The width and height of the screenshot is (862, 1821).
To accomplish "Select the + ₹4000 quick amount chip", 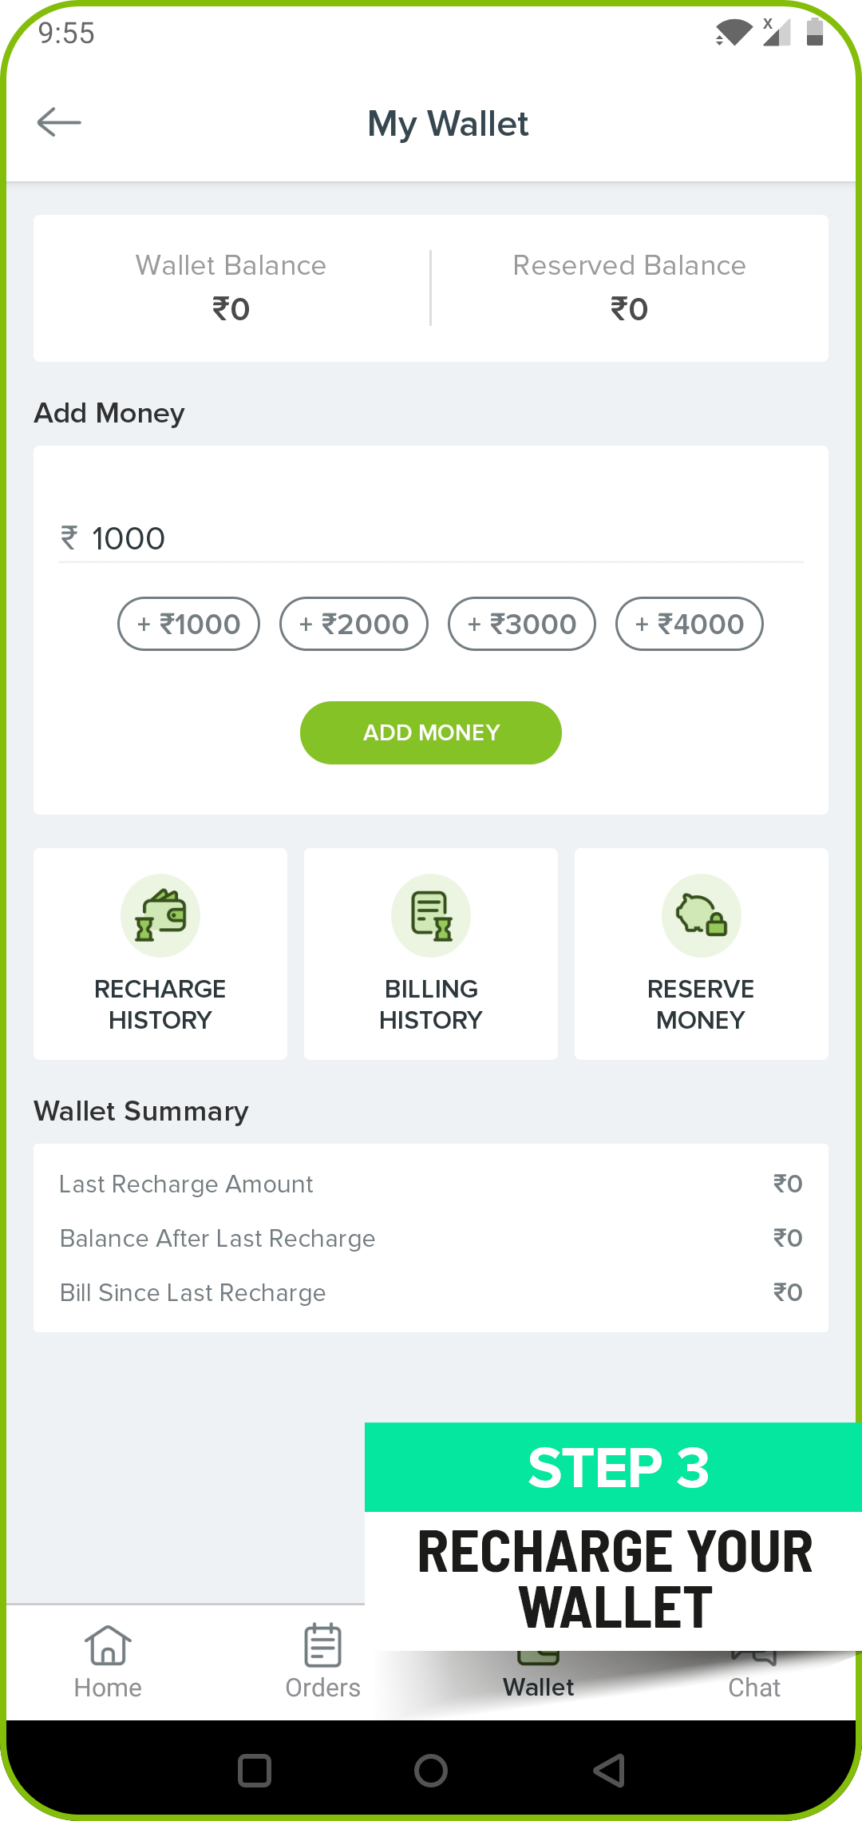I will click(x=690, y=624).
